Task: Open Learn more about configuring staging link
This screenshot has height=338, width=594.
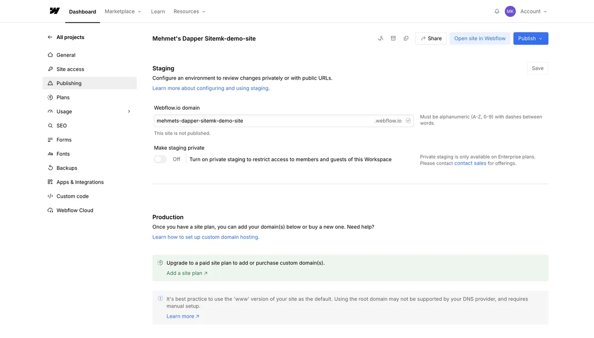Action: [x=211, y=88]
